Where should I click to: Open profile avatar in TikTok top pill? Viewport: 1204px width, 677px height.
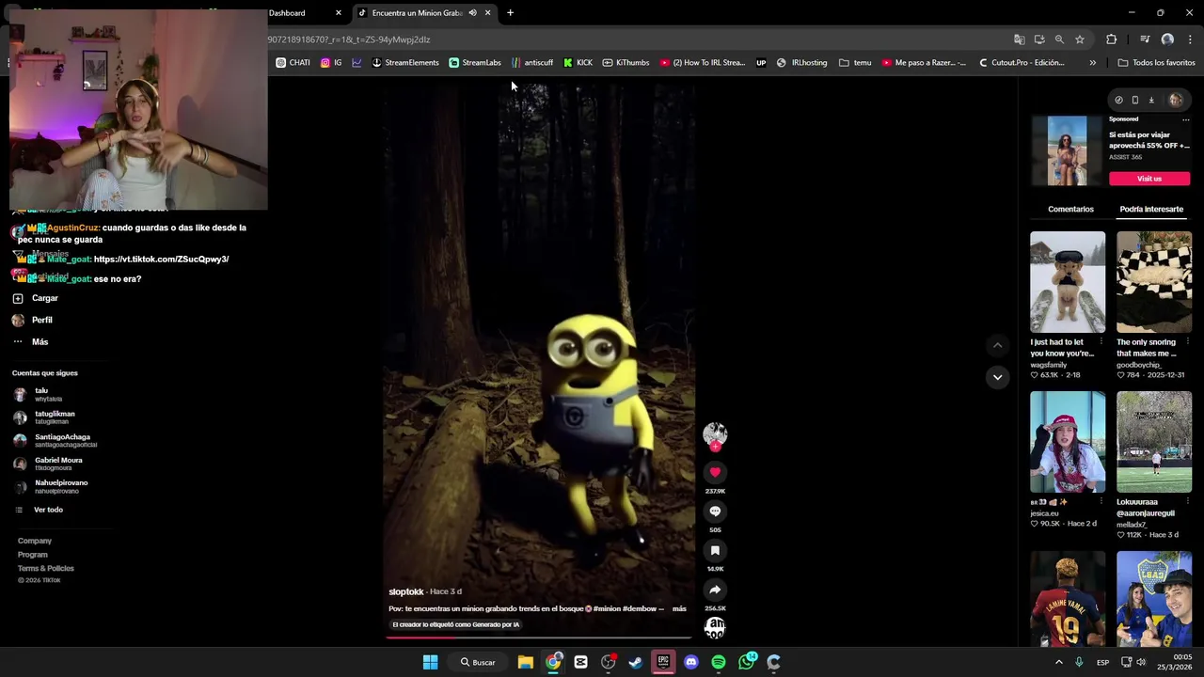pos(1175,100)
